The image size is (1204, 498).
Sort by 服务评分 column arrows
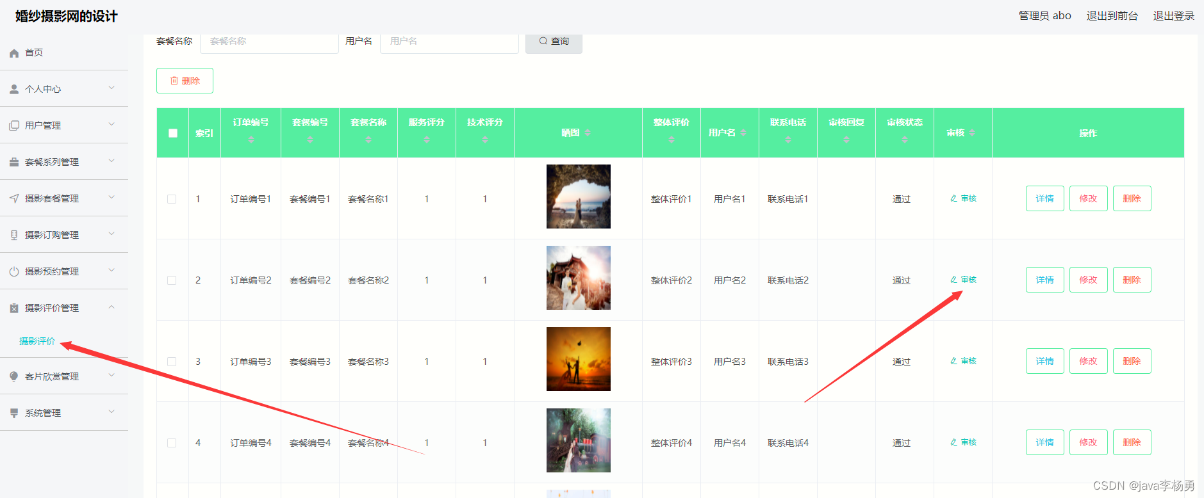click(x=427, y=140)
